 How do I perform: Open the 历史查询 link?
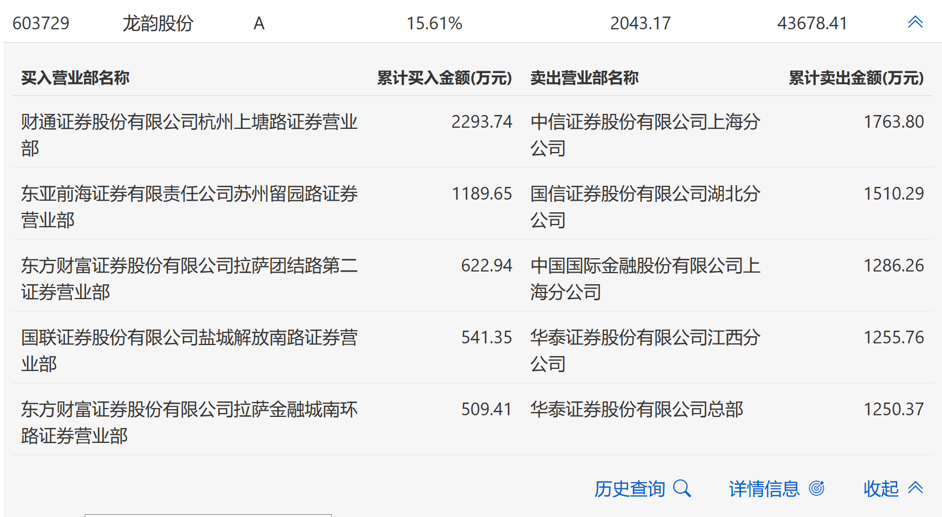pos(630,489)
